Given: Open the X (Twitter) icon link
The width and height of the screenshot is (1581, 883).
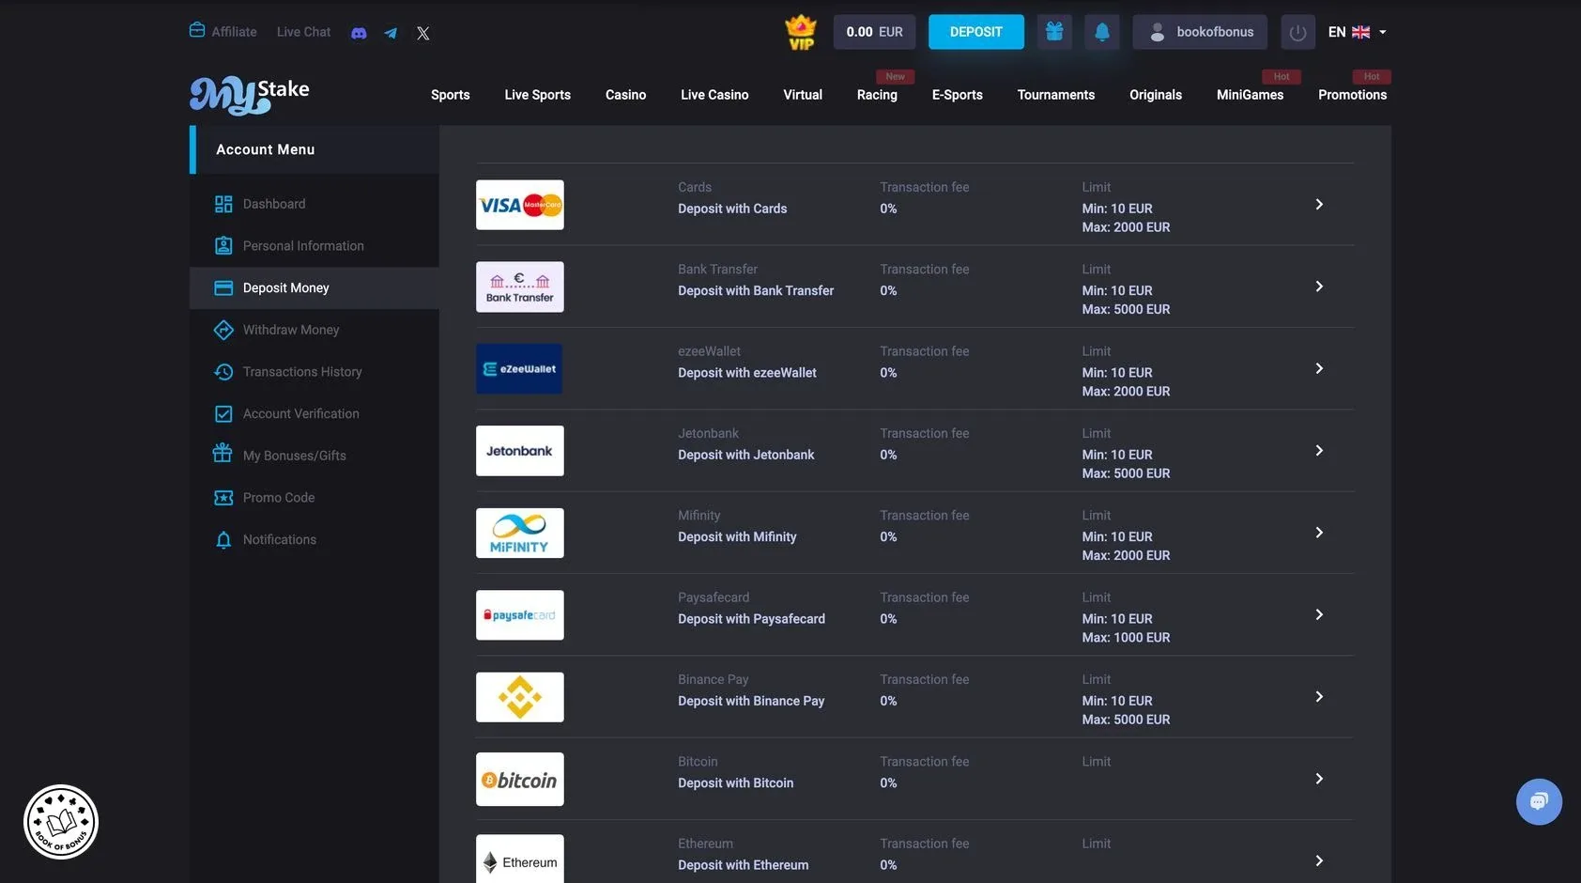Looking at the screenshot, I should coord(423,33).
